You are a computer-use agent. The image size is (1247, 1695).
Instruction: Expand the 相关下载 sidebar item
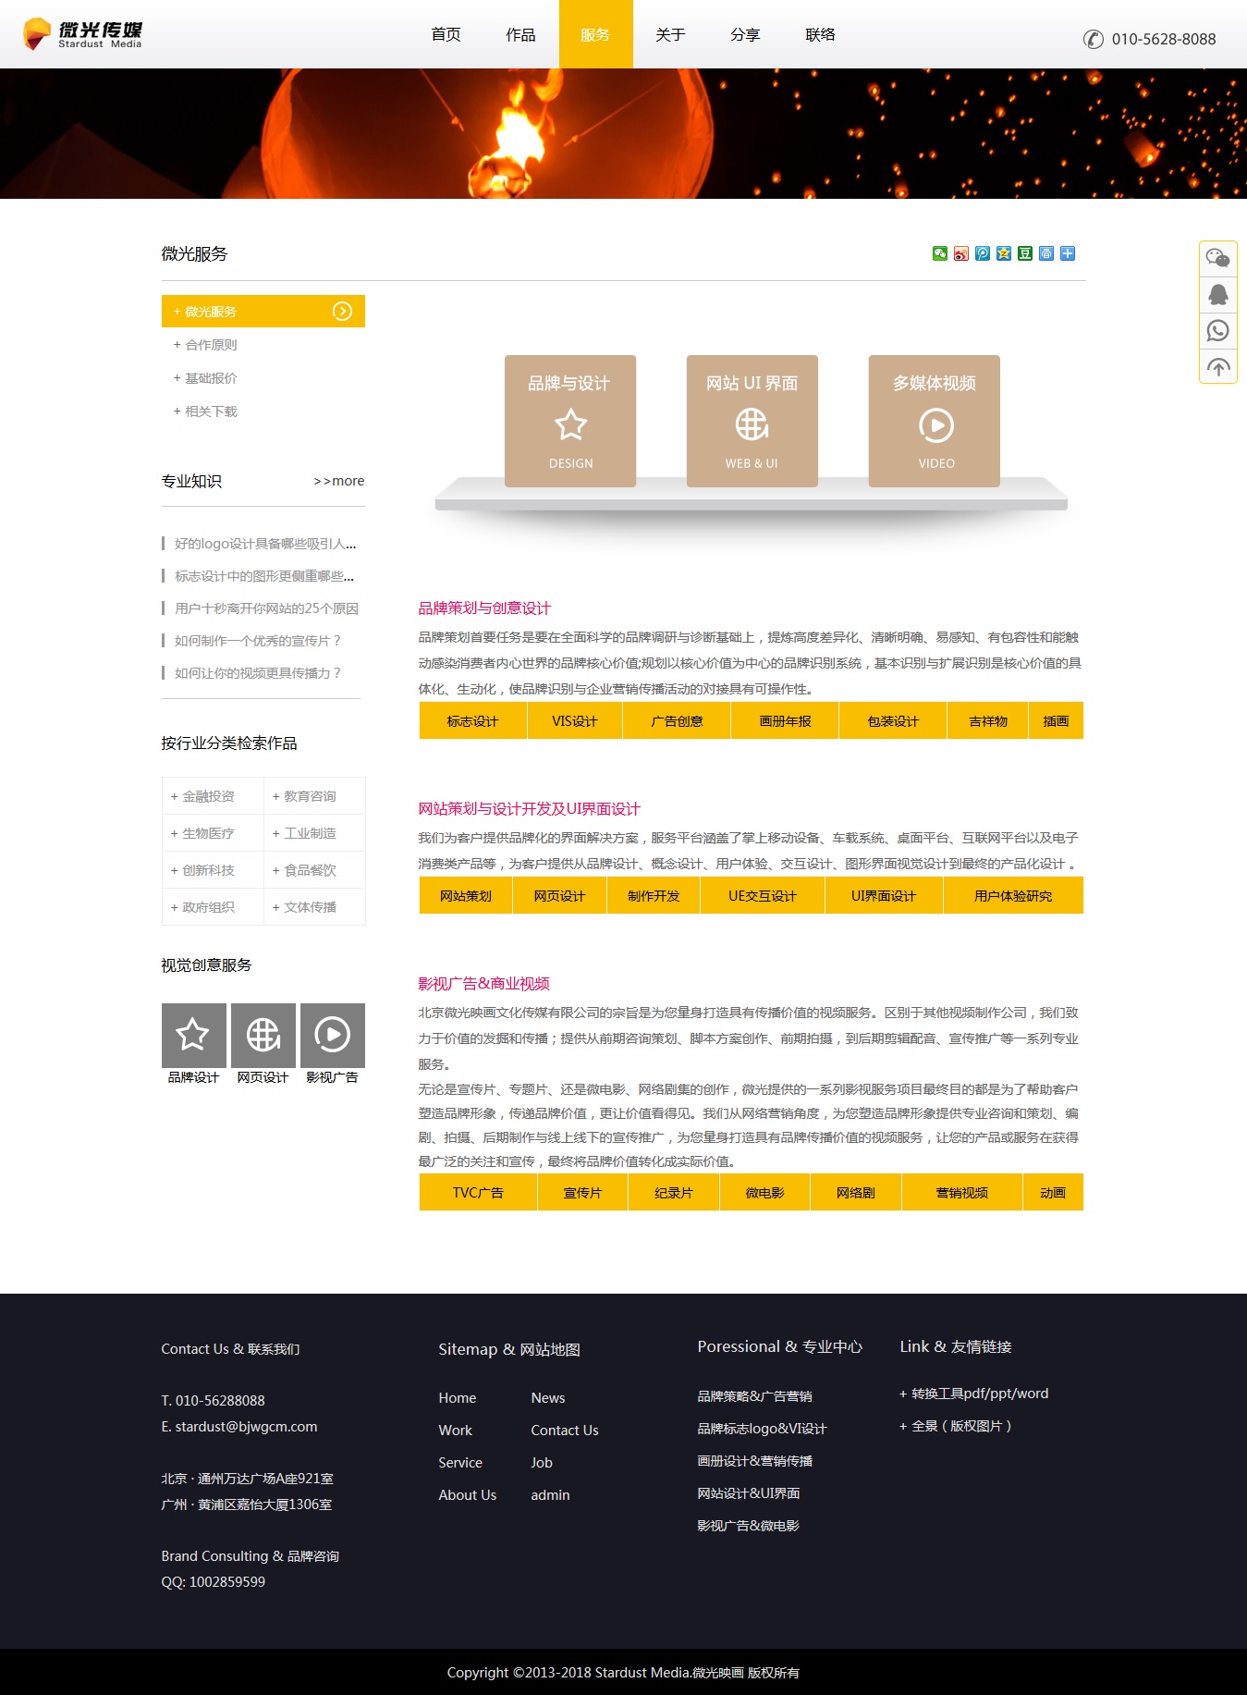(x=211, y=411)
